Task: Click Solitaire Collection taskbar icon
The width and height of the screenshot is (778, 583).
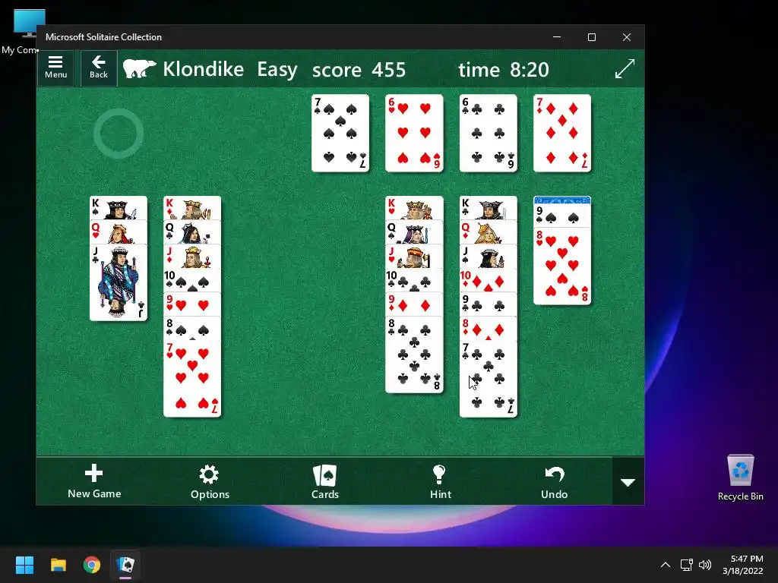Action: pyautogui.click(x=125, y=565)
